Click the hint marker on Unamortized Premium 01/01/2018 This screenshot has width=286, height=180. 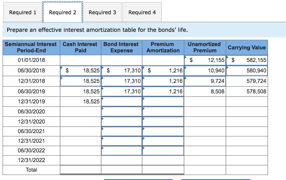click(x=185, y=57)
